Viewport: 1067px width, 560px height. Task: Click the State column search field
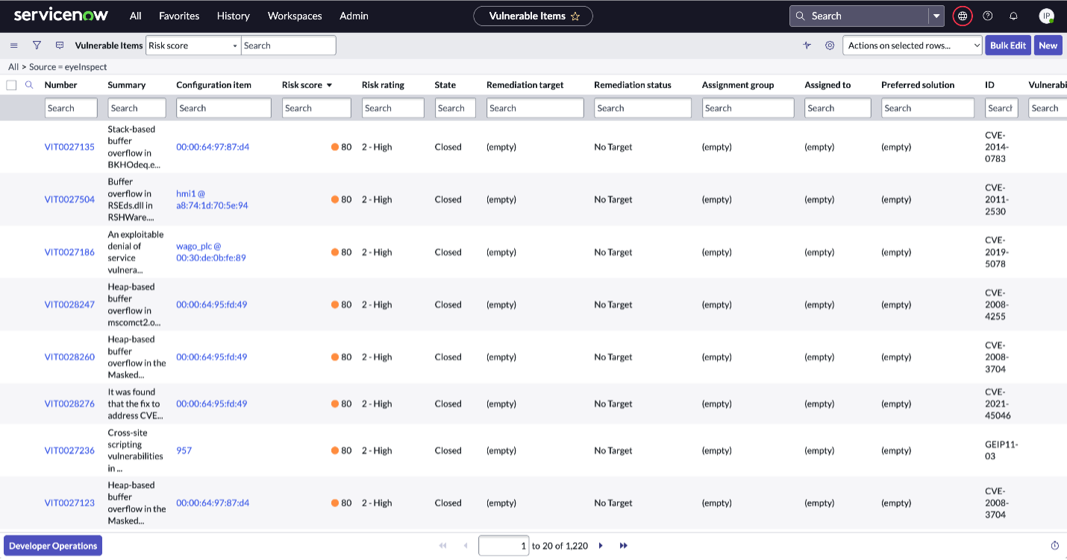tap(454, 108)
